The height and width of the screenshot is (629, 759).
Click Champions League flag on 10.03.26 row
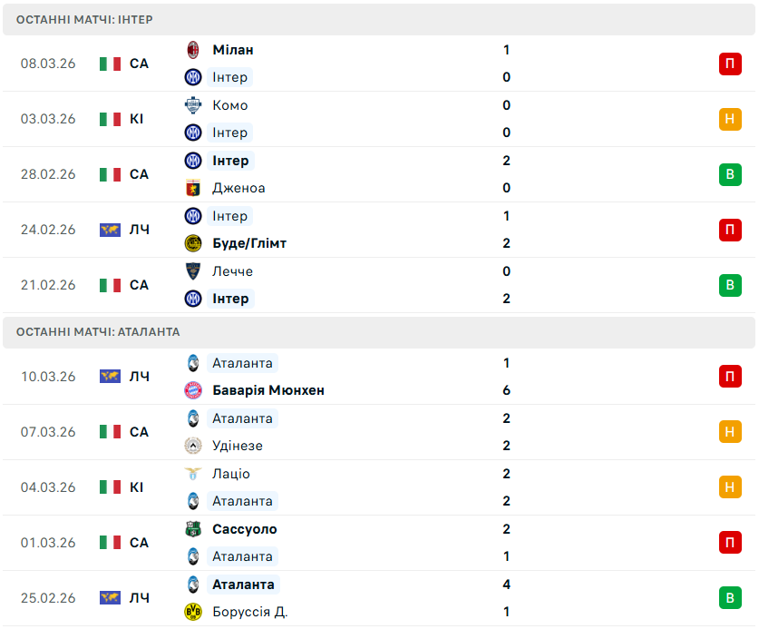point(110,377)
